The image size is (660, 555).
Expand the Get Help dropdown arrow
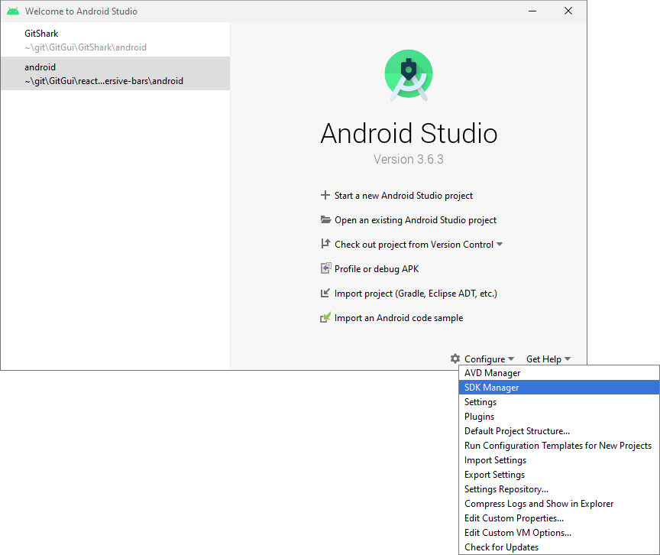pos(568,359)
